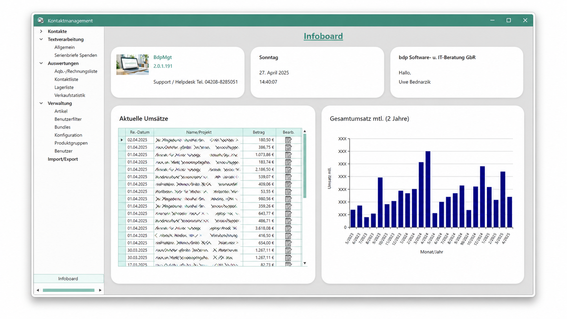
Task: Open Verkaufsstatistik in the sidebar
Action: [x=70, y=95]
